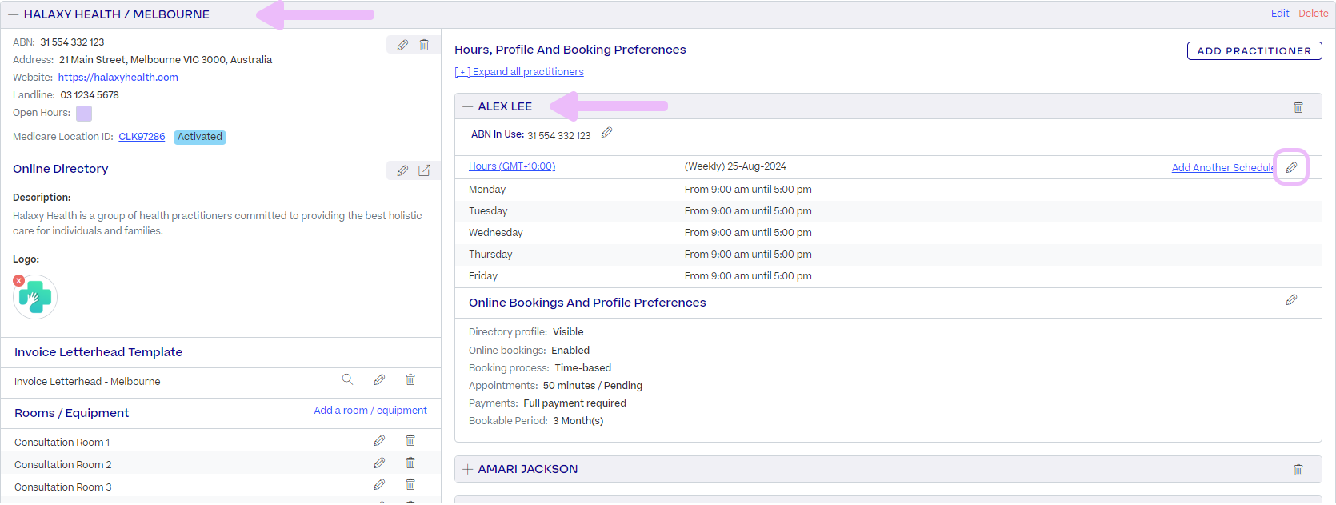Select the Friday hours row
Image resolution: width=1336 pixels, height=505 pixels.
888,276
